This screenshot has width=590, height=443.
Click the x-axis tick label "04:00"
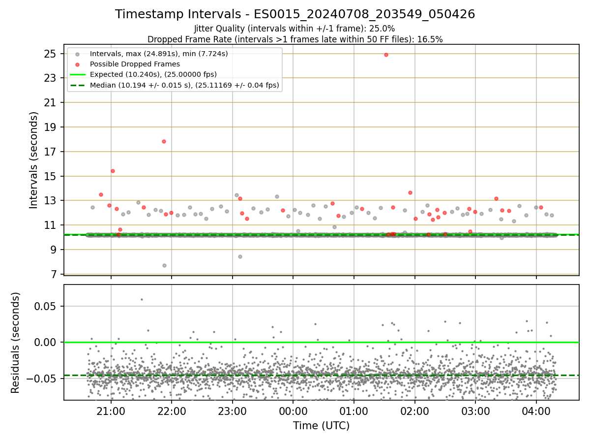(x=536, y=411)
